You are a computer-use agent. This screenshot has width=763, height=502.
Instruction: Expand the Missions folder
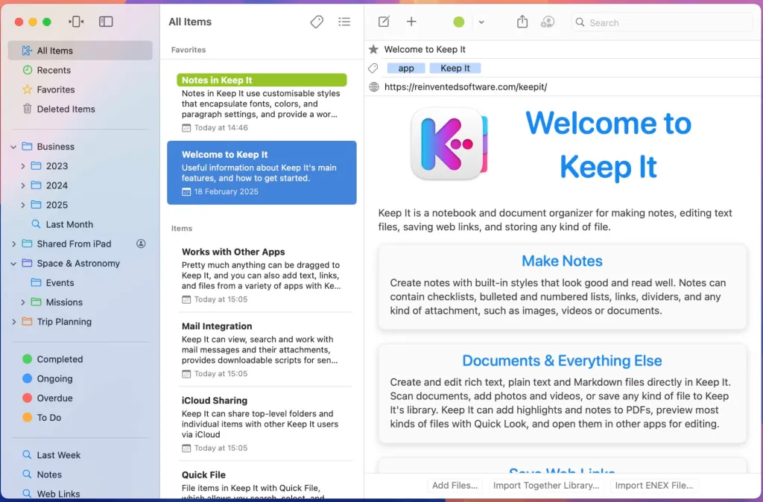point(23,302)
